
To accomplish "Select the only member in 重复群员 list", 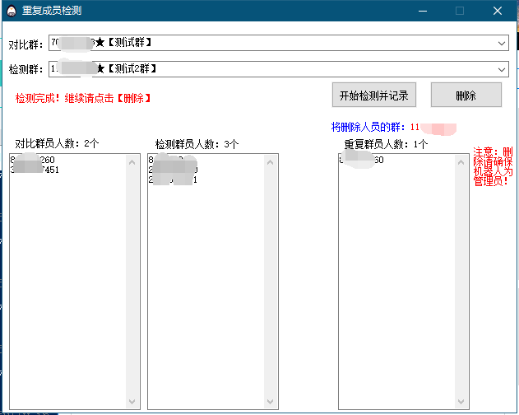I will coord(362,161).
